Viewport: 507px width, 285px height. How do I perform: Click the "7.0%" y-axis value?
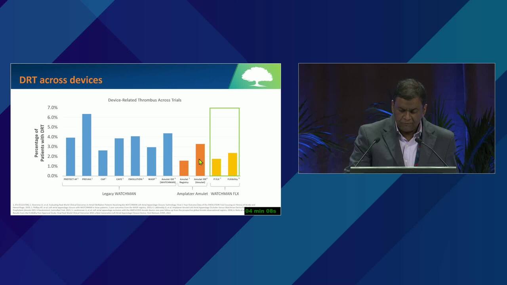click(x=53, y=108)
